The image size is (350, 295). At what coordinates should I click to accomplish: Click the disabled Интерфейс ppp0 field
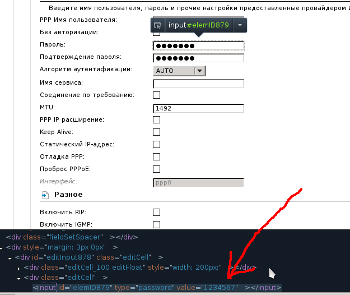[198, 183]
